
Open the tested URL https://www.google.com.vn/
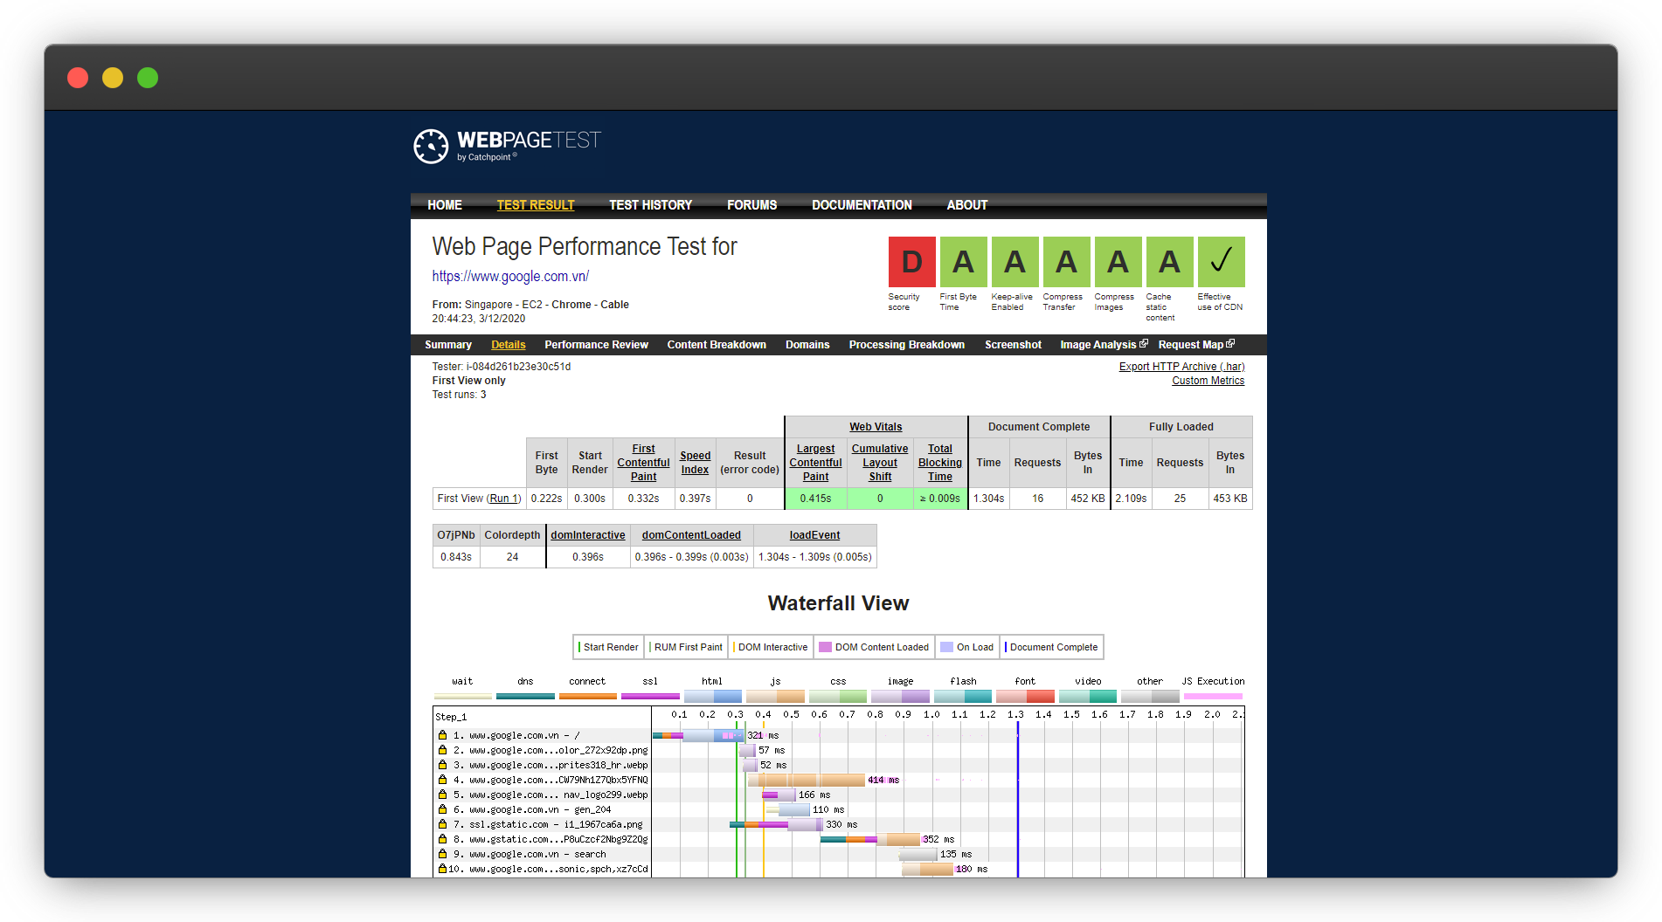(510, 276)
